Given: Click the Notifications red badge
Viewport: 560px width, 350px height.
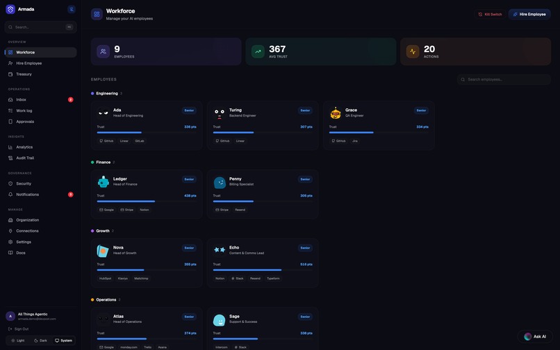Looking at the screenshot, I should tap(71, 194).
